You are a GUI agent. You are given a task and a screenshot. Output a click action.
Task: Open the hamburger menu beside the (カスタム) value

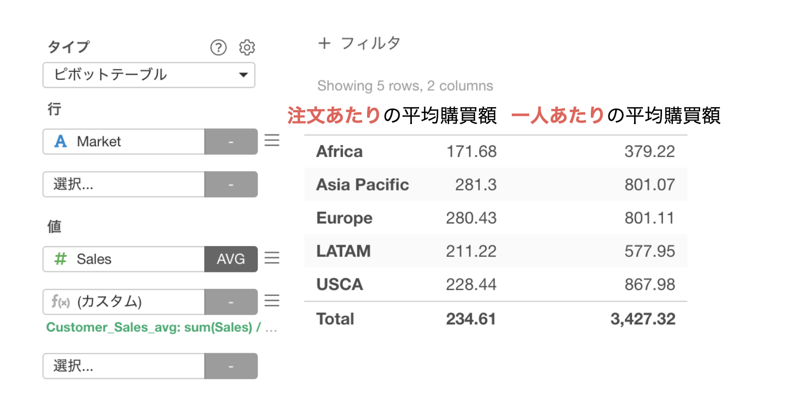pos(272,301)
